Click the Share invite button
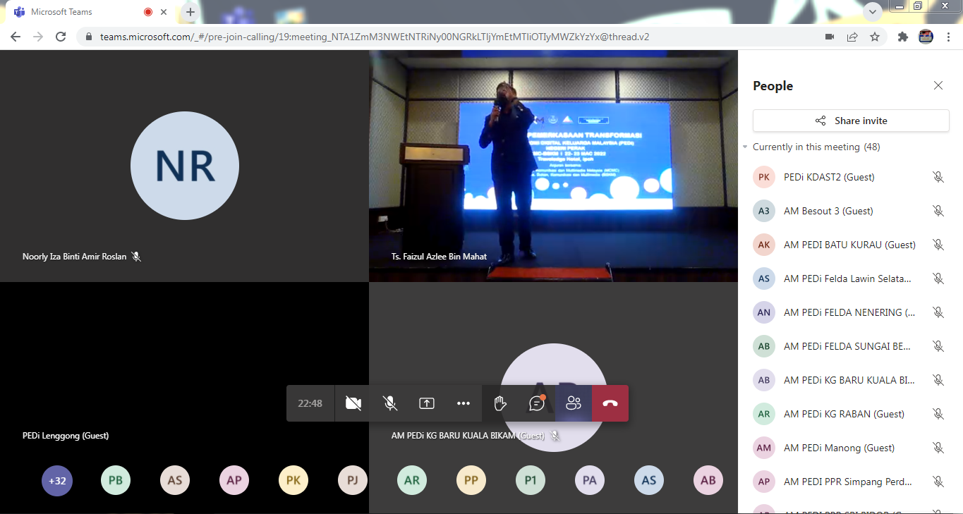Image resolution: width=963 pixels, height=514 pixels. pos(851,121)
